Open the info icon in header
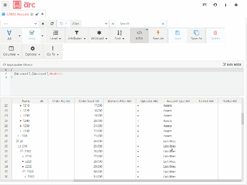 (226, 5)
